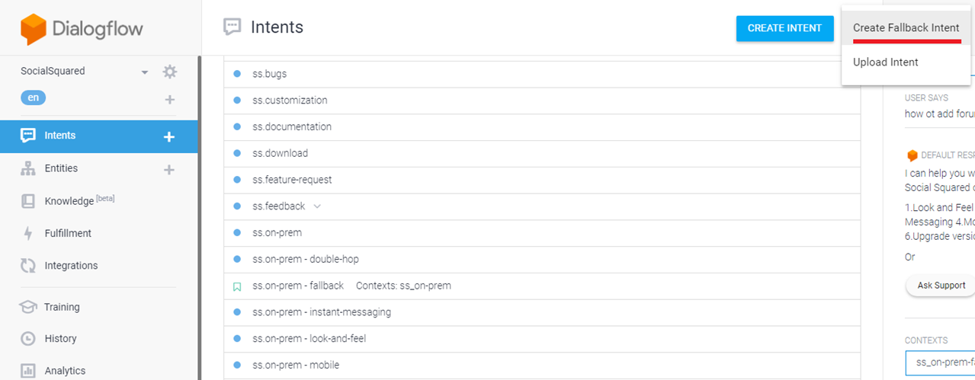This screenshot has height=380, width=975.
Task: Add a new language plus icon
Action: 169,99
